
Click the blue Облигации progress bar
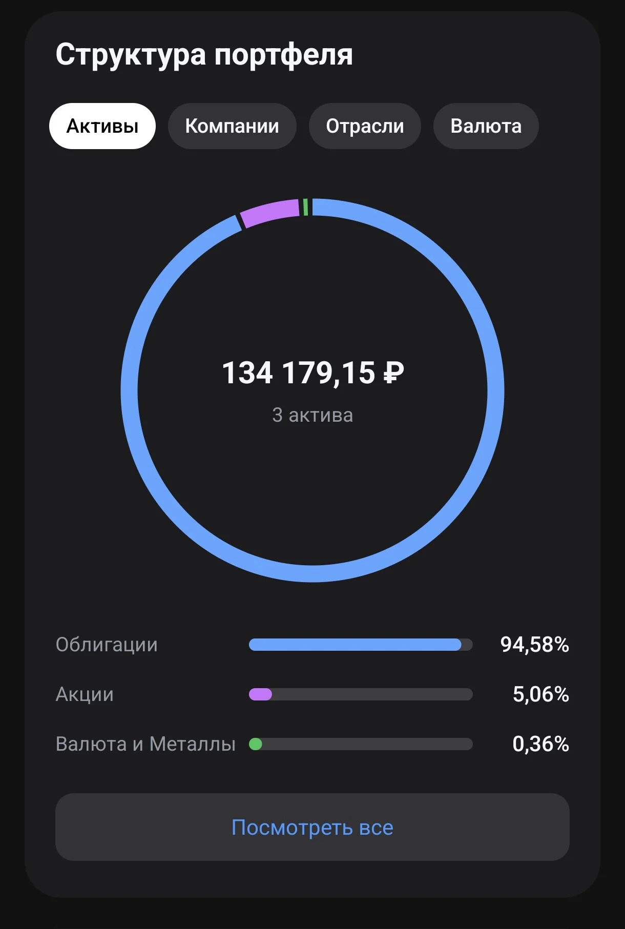[361, 645]
